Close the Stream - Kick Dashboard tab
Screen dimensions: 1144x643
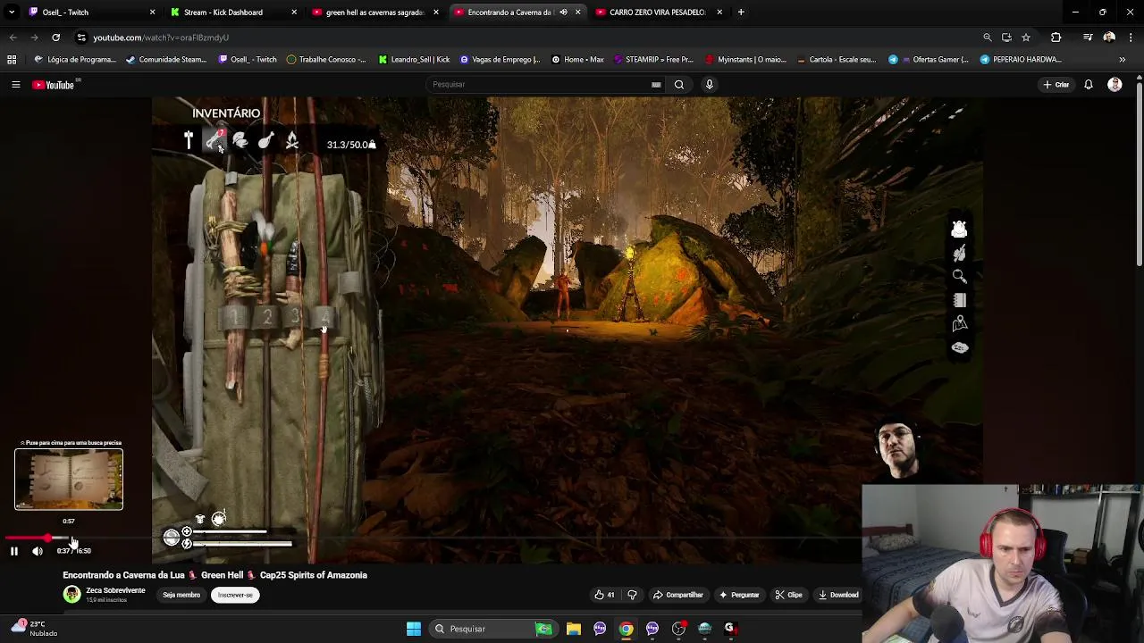click(294, 13)
